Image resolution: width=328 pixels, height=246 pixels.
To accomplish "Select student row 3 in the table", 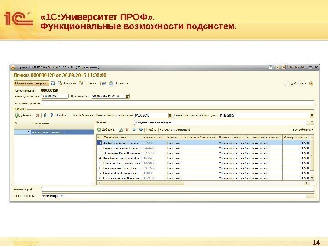I will [203, 153].
